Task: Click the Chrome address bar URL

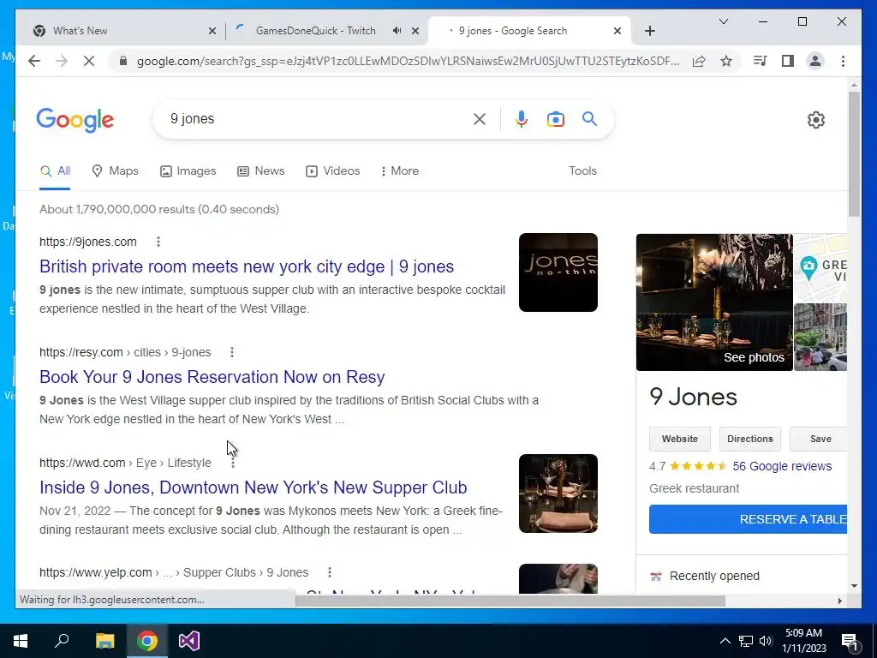Action: [408, 61]
